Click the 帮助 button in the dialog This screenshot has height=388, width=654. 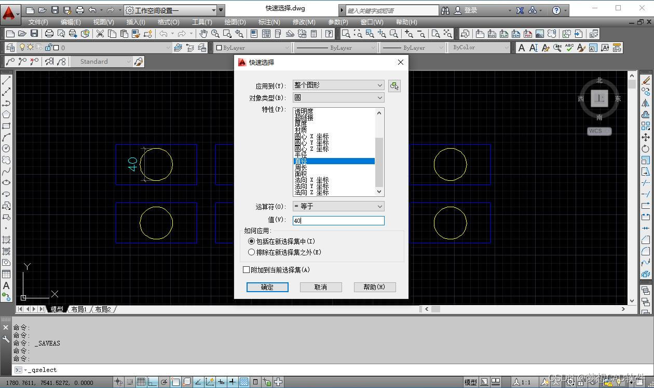375,287
